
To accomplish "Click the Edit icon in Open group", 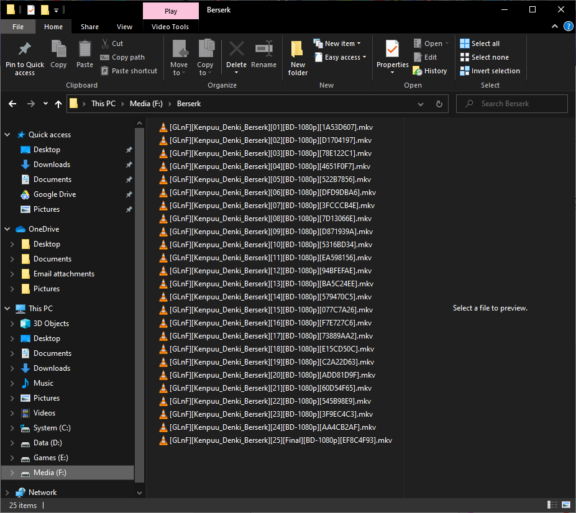I will (x=418, y=57).
